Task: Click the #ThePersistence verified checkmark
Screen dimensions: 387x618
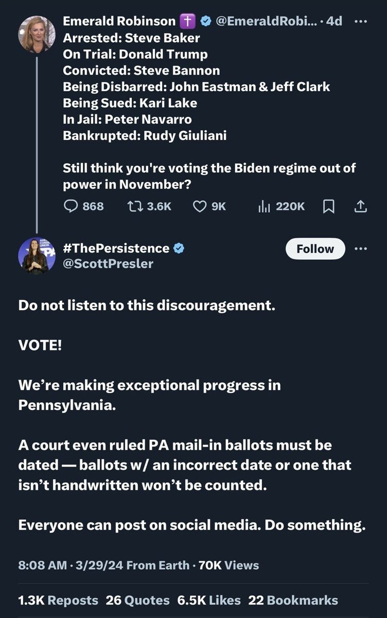Action: tap(179, 248)
